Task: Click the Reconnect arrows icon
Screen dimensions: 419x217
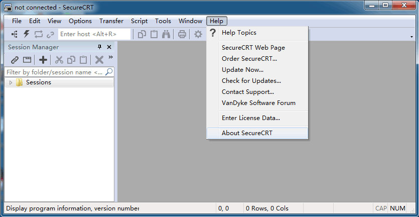Action: (38, 34)
